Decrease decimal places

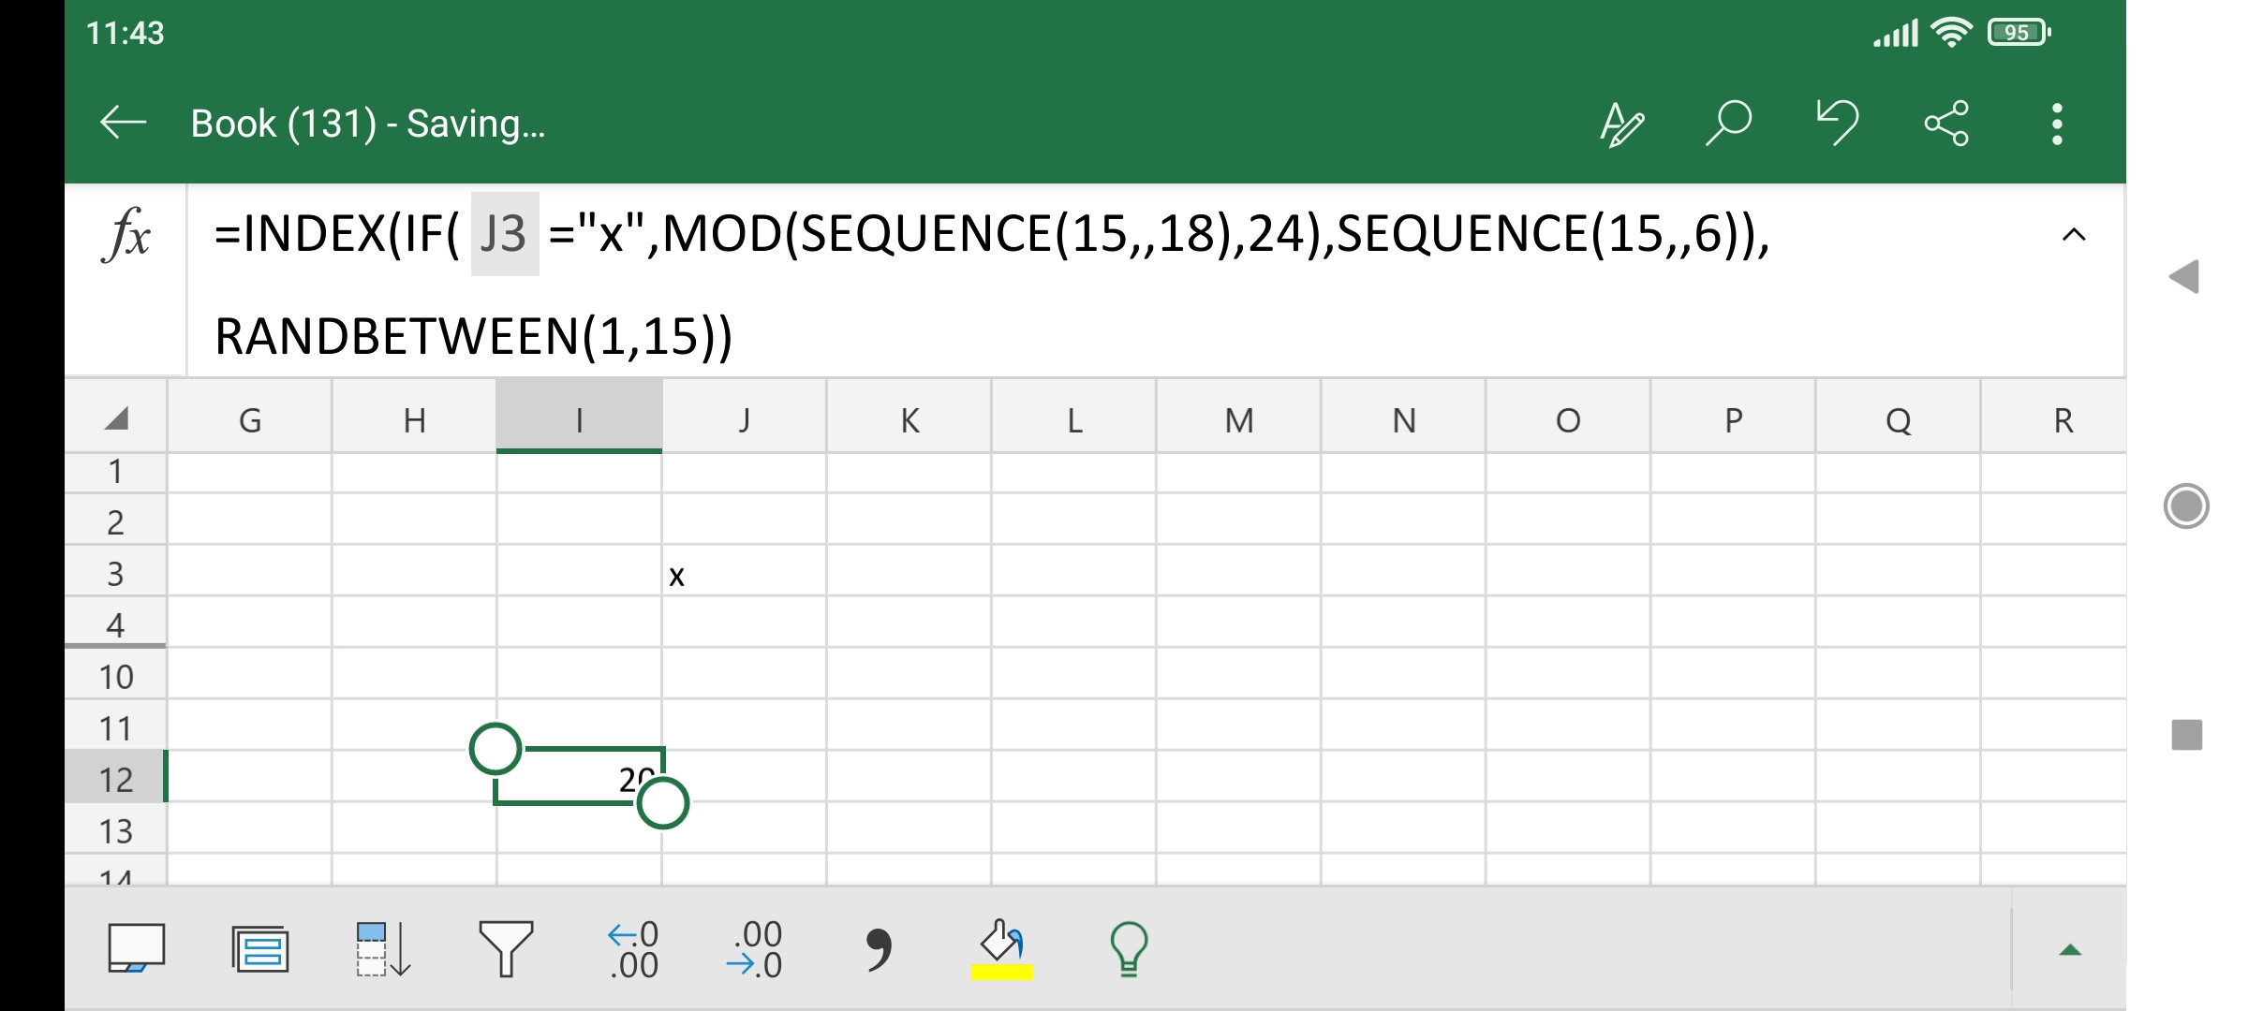coord(755,949)
